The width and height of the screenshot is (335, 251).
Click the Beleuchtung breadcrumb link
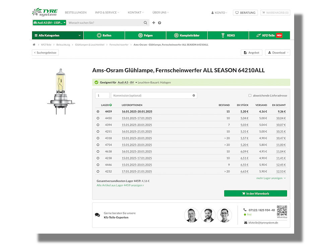63,45
